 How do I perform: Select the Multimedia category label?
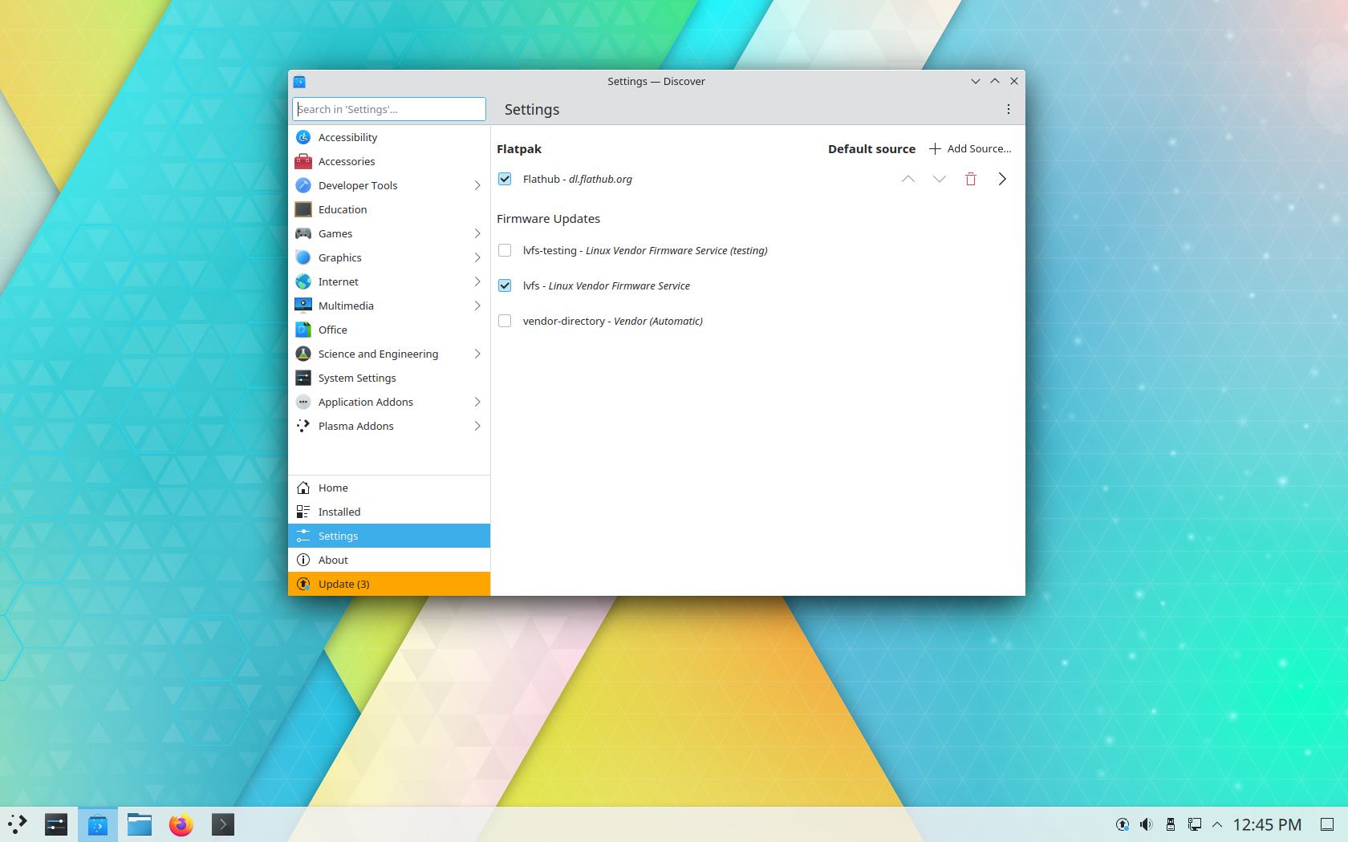click(346, 306)
